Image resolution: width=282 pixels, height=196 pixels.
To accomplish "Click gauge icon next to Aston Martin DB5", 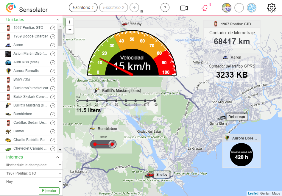I will pos(52,54).
